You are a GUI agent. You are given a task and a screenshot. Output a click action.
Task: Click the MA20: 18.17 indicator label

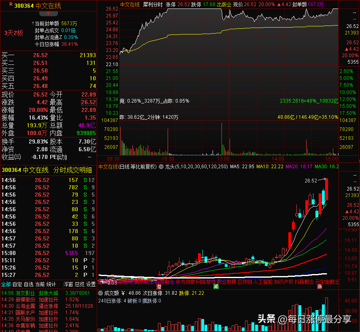pyautogui.click(x=299, y=167)
